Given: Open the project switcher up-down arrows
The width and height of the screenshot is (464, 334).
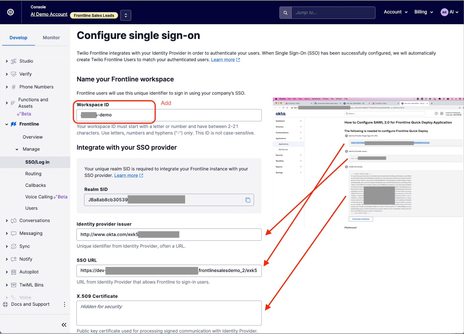Looking at the screenshot, I should pyautogui.click(x=126, y=15).
